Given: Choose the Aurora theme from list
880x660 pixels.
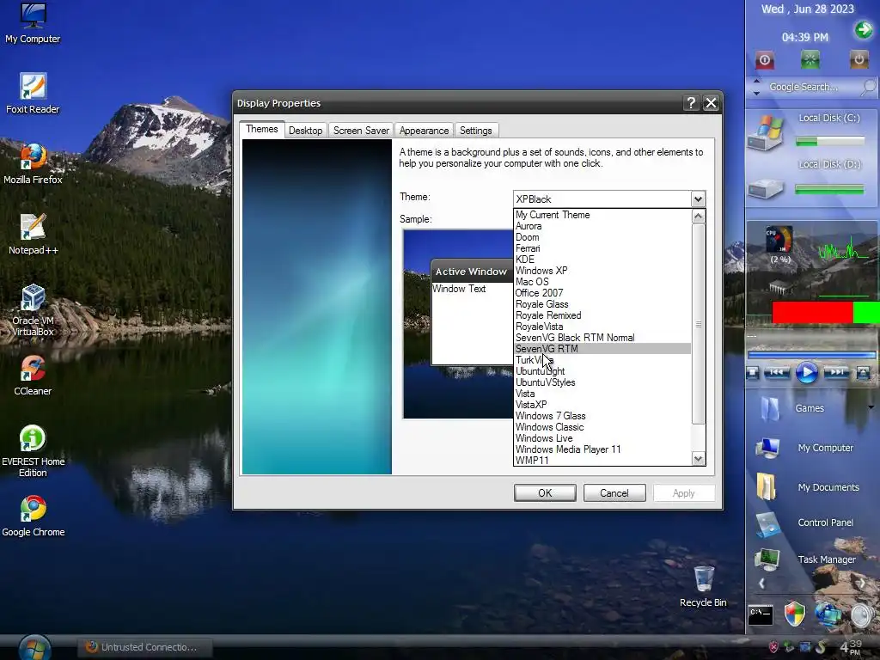Looking at the screenshot, I should pos(602,226).
